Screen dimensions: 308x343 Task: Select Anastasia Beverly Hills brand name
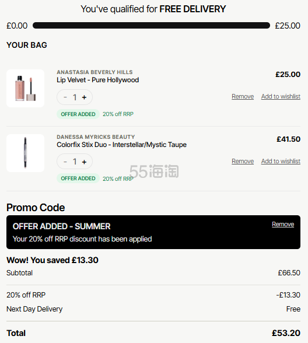coord(94,72)
